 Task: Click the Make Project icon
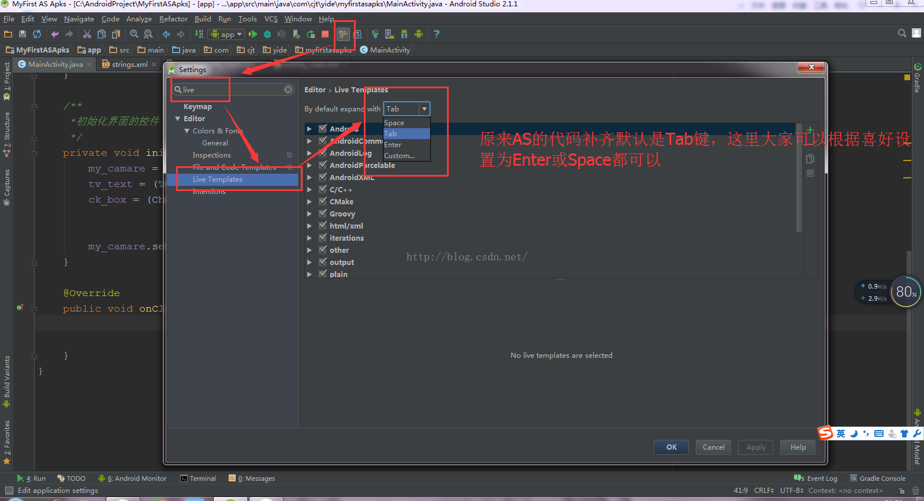(x=199, y=34)
